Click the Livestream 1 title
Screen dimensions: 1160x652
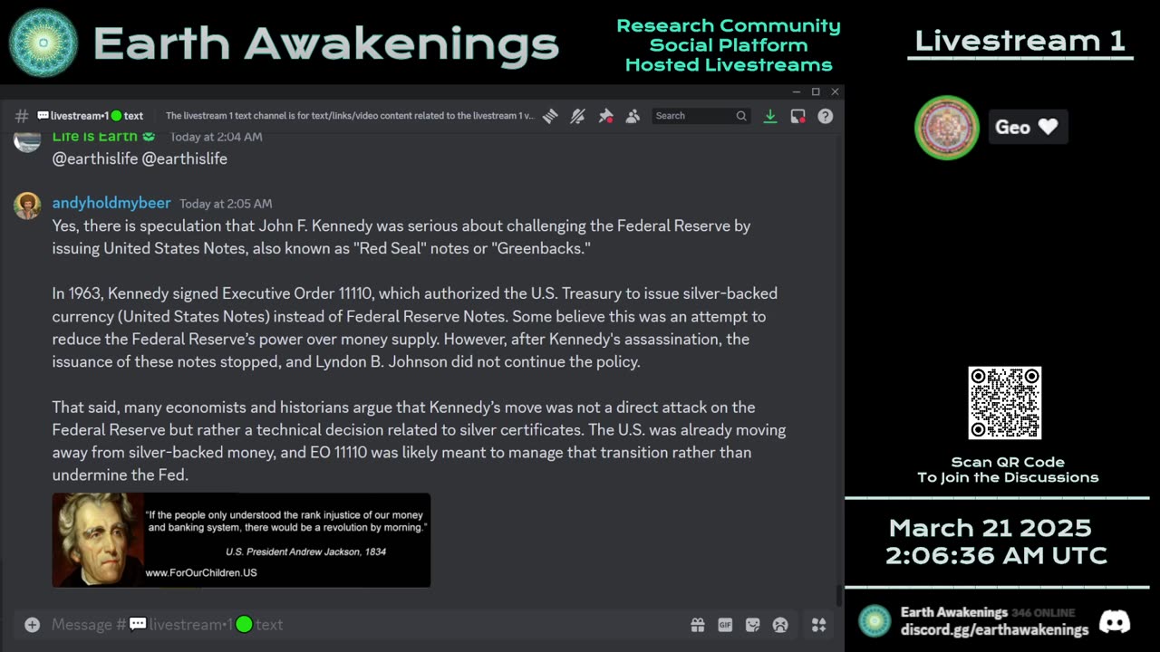point(1020,41)
